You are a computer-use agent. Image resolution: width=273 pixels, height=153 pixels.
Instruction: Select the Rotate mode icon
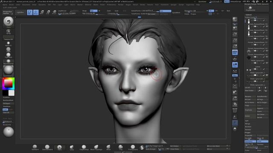pos(54,12)
